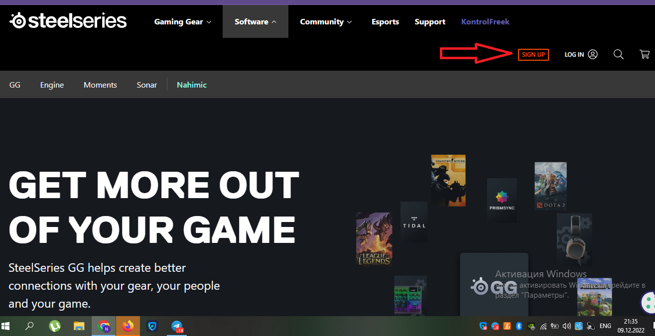Open the chat widget with green dots

[648, 302]
